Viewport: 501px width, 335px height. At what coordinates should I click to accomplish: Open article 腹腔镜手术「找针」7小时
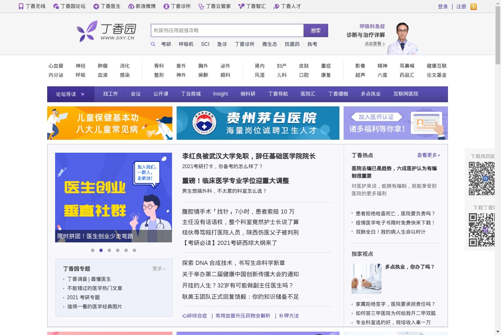coord(238,212)
